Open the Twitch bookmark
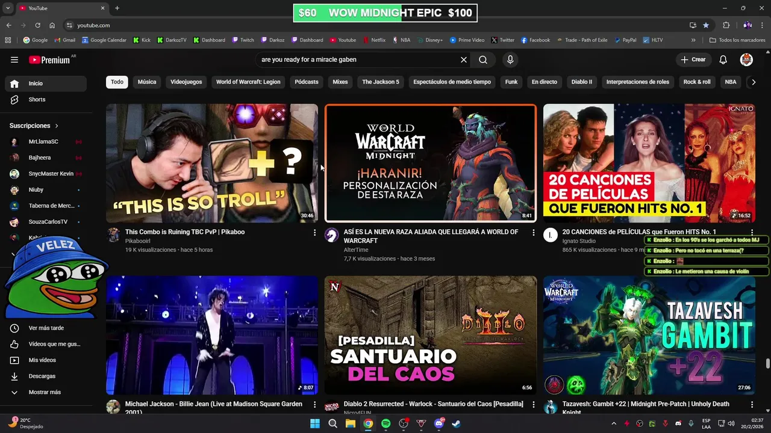The width and height of the screenshot is (771, 433). 243,40
